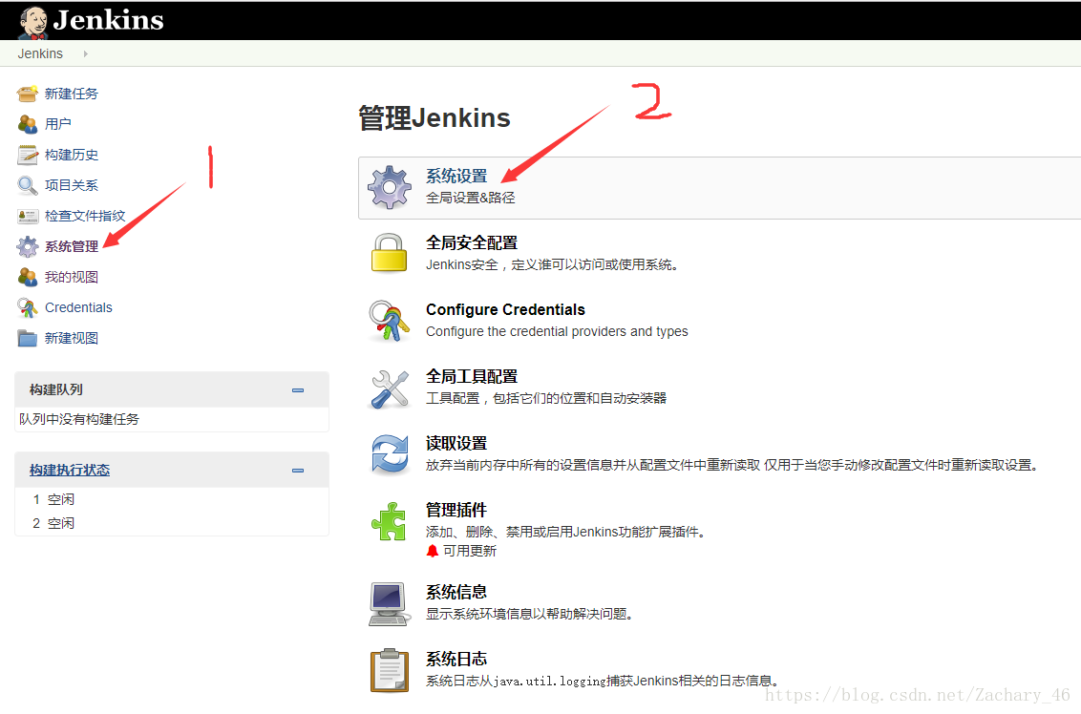The width and height of the screenshot is (1081, 714).
Task: Open the 新建任务 link
Action: click(71, 94)
